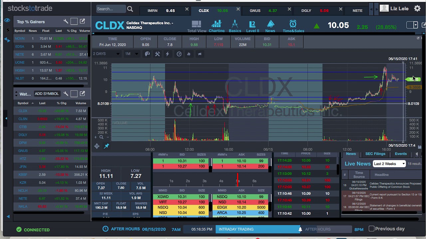426x239 pixels.
Task: Open the Level II view
Action: click(x=252, y=27)
